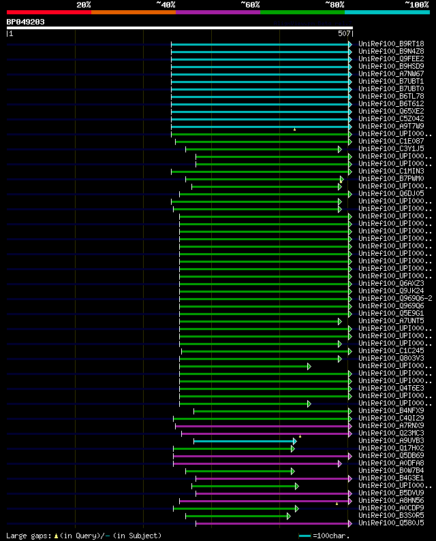
Task: Select the UniRef100_A7UNT5 label
Action: 391,321
